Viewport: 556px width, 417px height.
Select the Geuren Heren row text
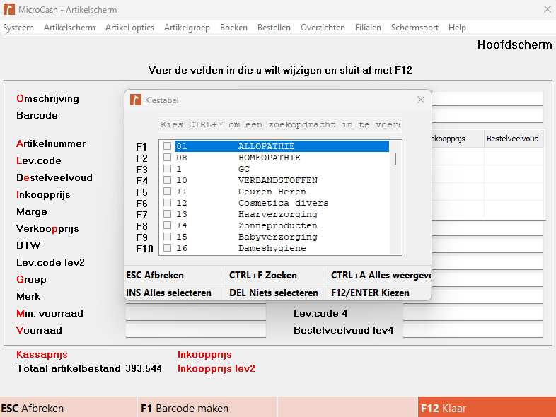pos(272,192)
